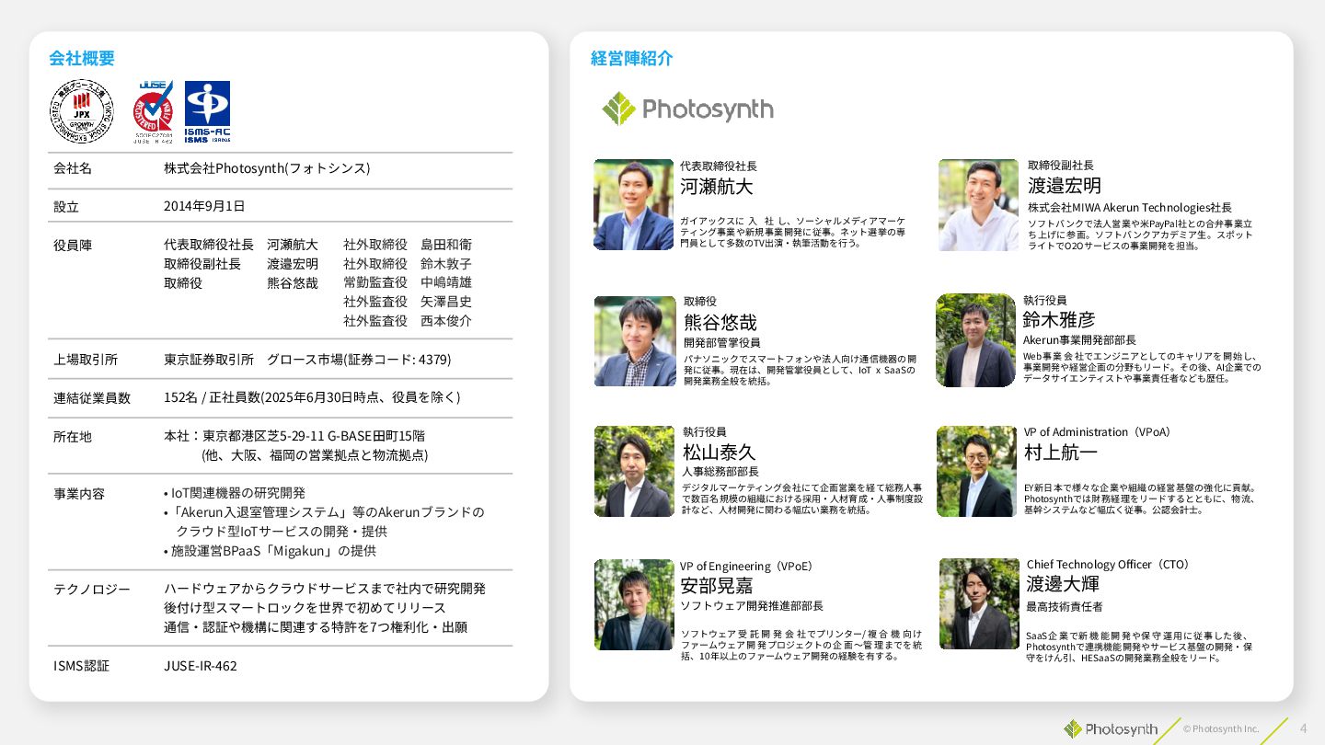Select the portrait photo of 熊谷悠哉

click(x=635, y=341)
